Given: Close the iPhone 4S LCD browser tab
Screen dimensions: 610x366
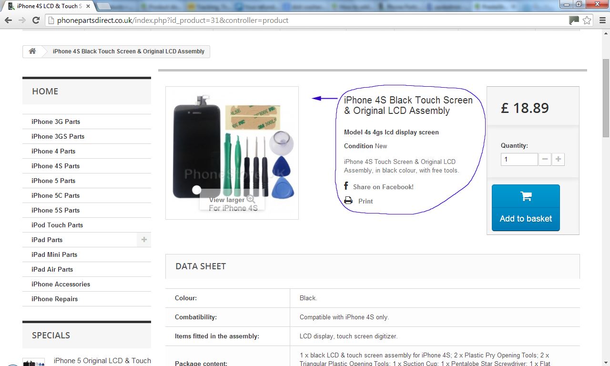Looking at the screenshot, I should point(88,6).
